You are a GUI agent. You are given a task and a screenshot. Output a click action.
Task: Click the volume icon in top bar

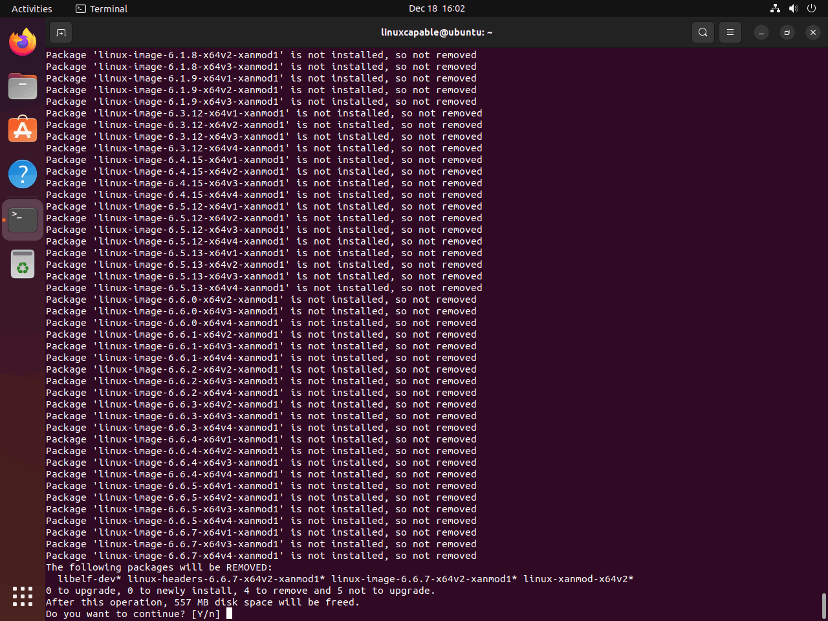click(x=793, y=8)
